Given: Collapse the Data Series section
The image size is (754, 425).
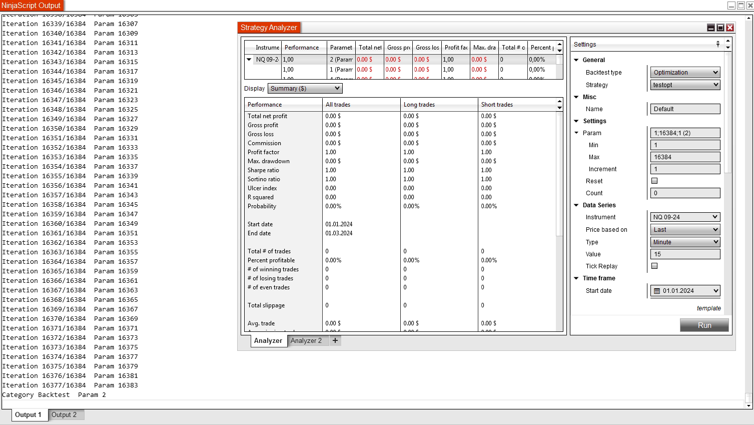Looking at the screenshot, I should pos(576,205).
